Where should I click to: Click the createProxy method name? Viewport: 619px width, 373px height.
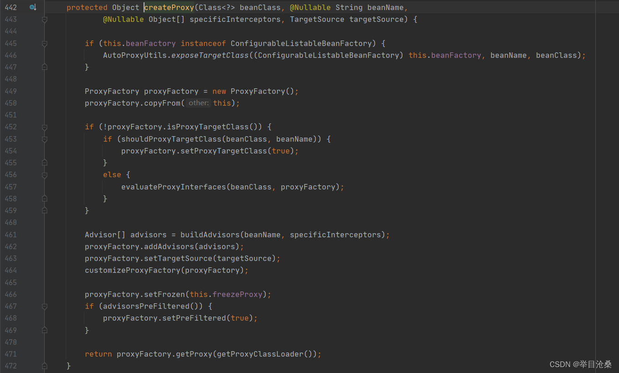pyautogui.click(x=169, y=7)
